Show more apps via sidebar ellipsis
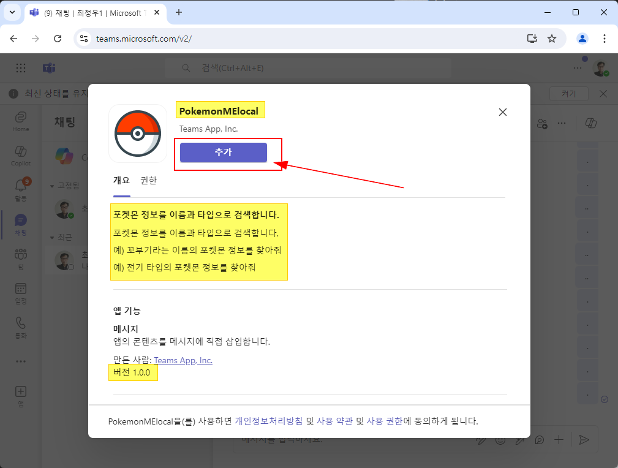Screen dimensions: 618x468 tap(20, 361)
